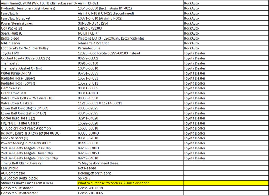Image resolution: width=269 pixels, height=196 pixels.
Task: Select the '69759-0C050' driver clip part number
Action: coord(130,153)
